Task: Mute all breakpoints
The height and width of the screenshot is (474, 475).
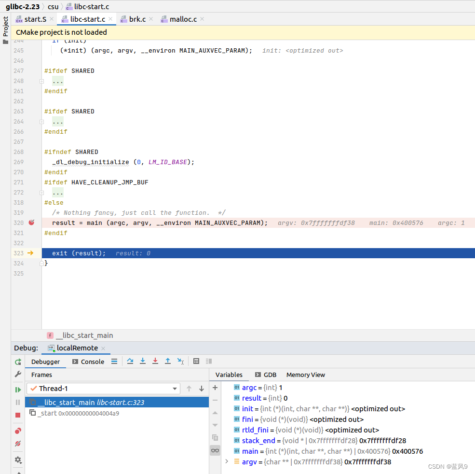Action: [18, 444]
